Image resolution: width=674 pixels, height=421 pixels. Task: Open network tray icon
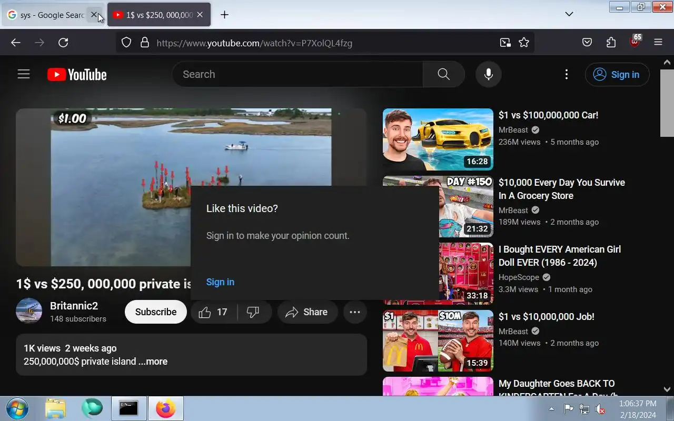click(584, 409)
